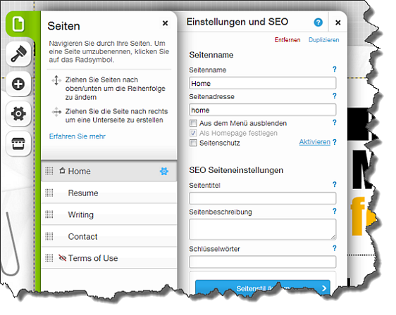The image size is (396, 315).
Task: Click help question mark for Schlüsselwörter
Action: (x=335, y=248)
